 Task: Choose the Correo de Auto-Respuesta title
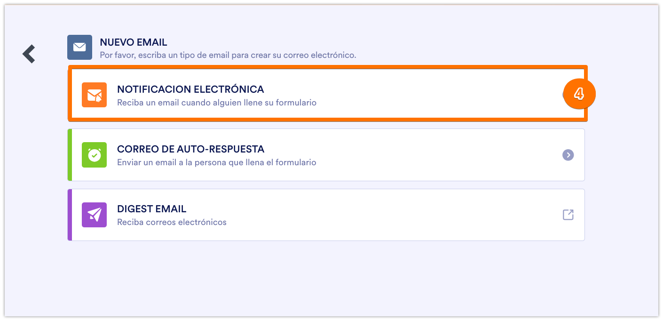point(190,149)
